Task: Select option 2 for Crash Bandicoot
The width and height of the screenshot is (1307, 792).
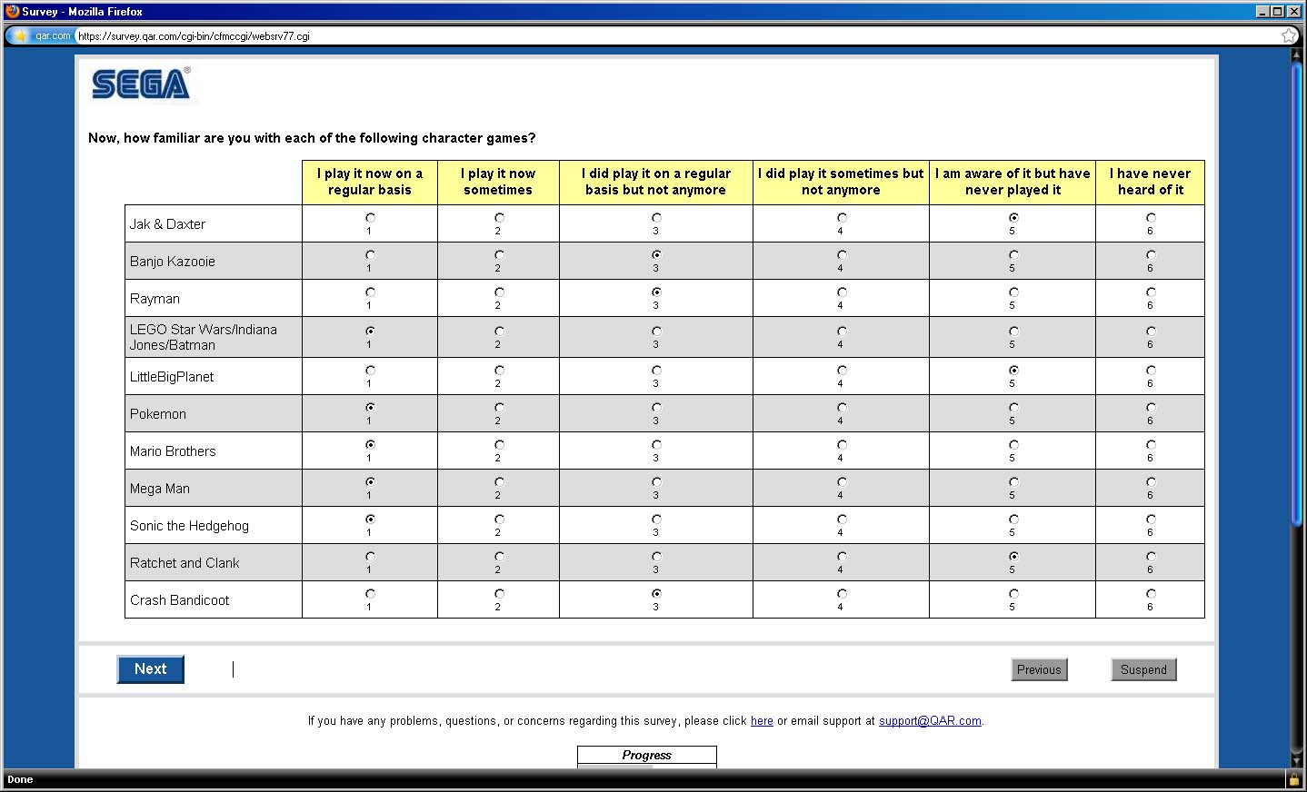Action: point(499,594)
